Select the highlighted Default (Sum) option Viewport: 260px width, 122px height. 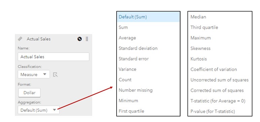(x=148, y=17)
